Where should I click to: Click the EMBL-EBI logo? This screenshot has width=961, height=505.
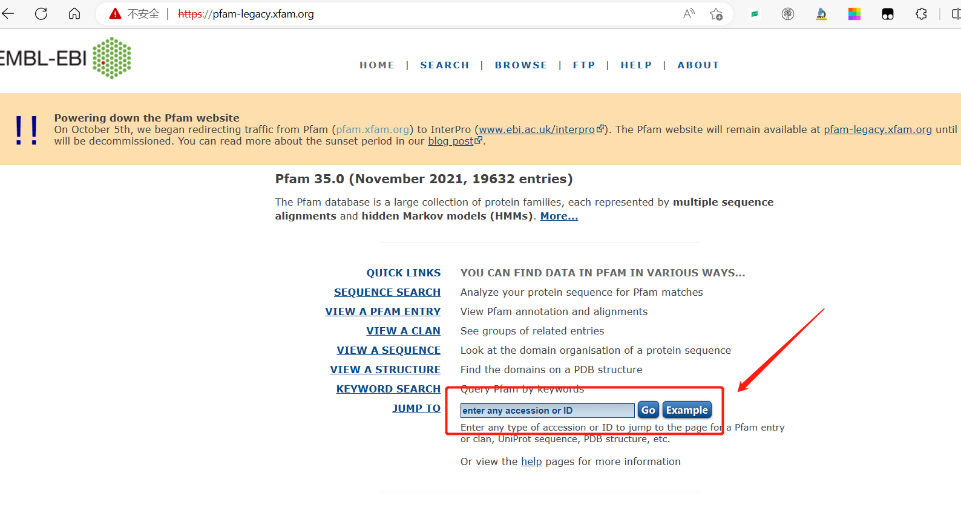click(65, 58)
